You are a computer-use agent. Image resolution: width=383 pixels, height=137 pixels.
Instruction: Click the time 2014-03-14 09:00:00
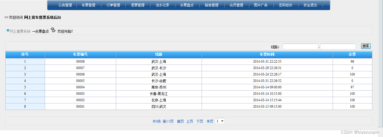pyautogui.click(x=267, y=87)
